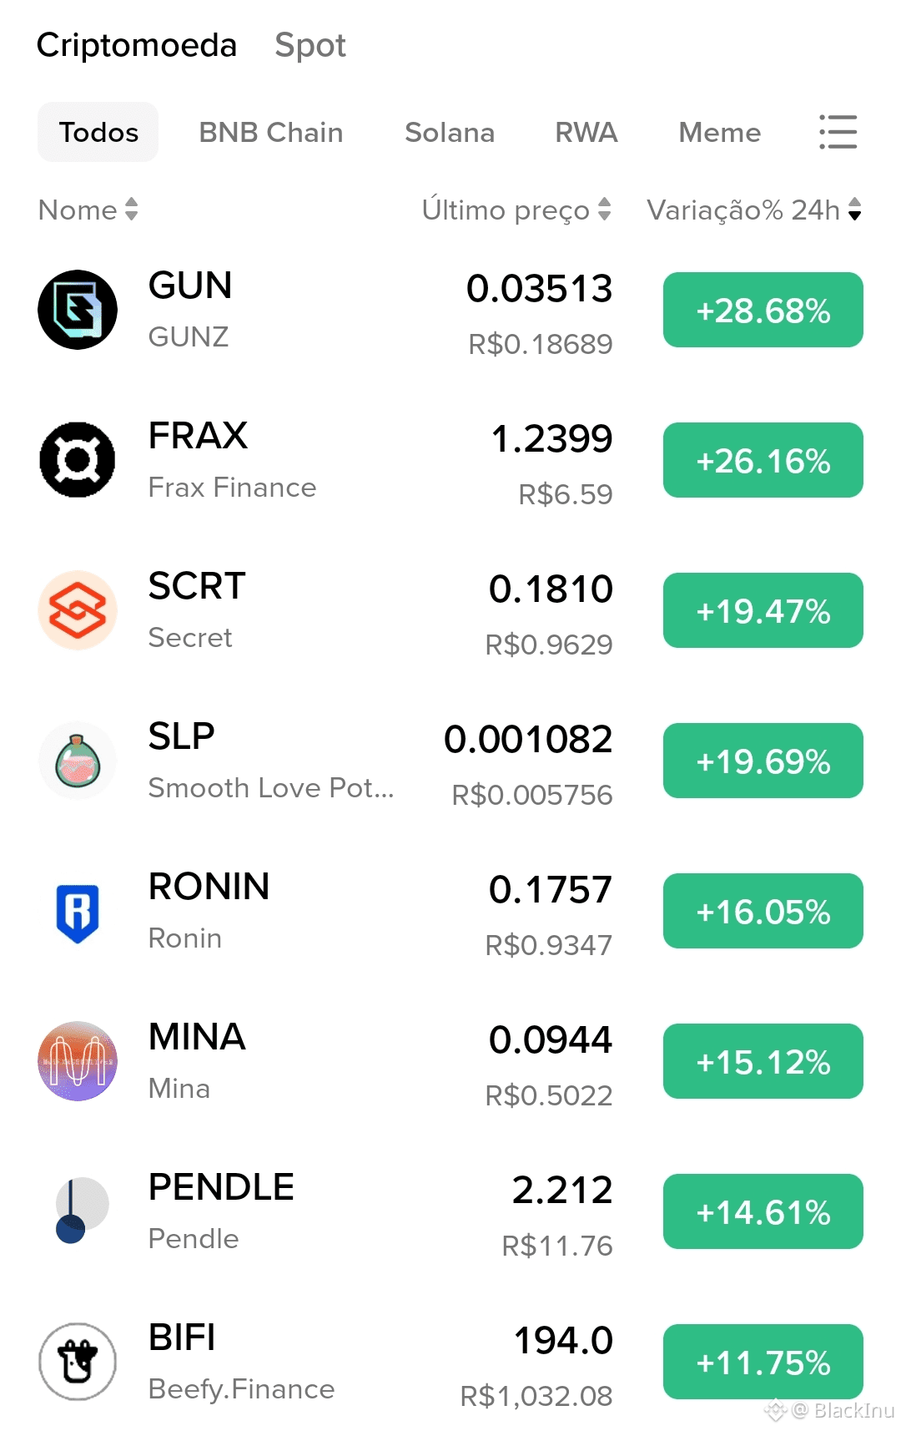
Task: Select the BNB Chain filter tab
Action: pos(271,132)
